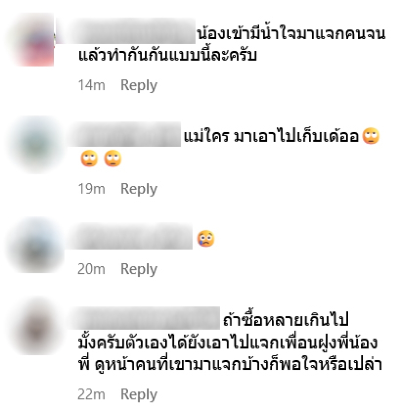The image size is (402, 413).
Task: Click Reply under the 14m comment
Action: (139, 85)
